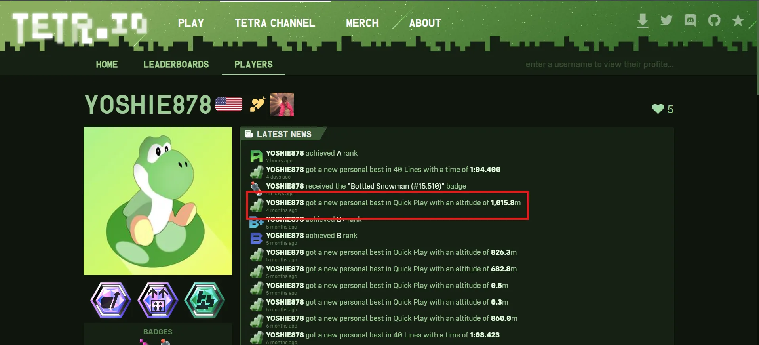Switch to the PLAYERS tab

pyautogui.click(x=253, y=64)
